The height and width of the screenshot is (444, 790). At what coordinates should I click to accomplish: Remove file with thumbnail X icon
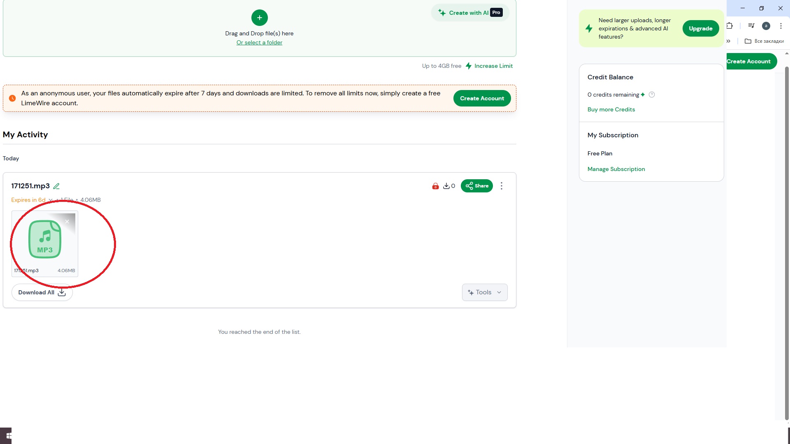point(67,222)
